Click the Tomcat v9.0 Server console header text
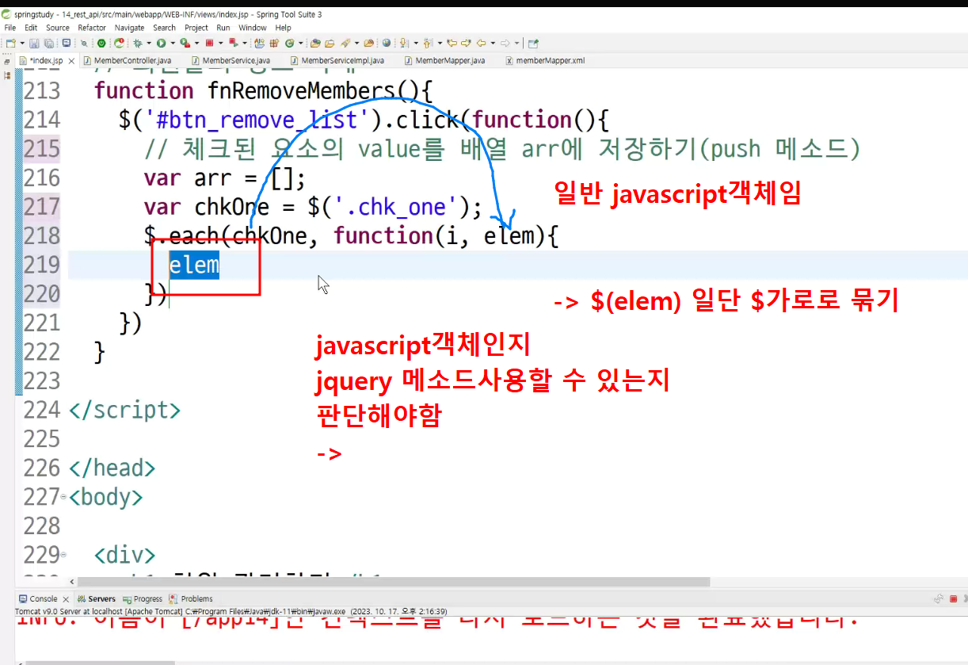This screenshot has width=968, height=665. pyautogui.click(x=231, y=612)
